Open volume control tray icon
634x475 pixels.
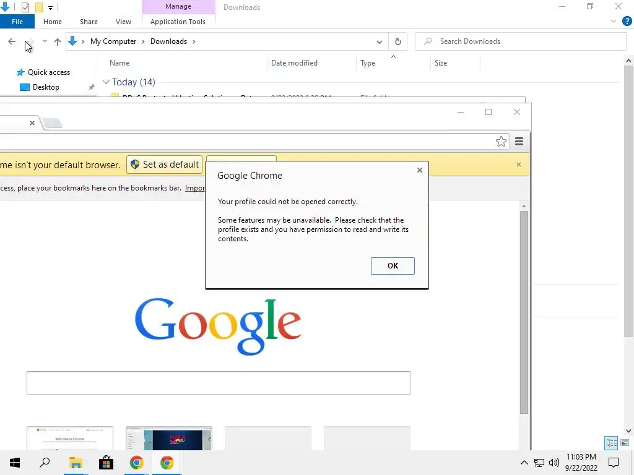coord(554,463)
